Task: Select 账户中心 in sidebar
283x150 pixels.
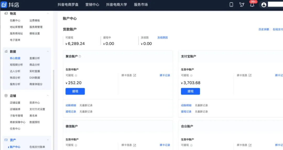Action: click(15, 147)
